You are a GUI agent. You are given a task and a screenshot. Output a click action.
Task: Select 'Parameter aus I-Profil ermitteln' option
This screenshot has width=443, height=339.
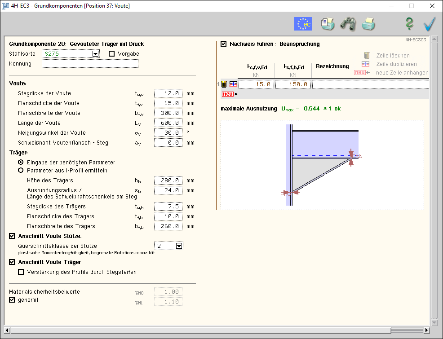(x=21, y=171)
